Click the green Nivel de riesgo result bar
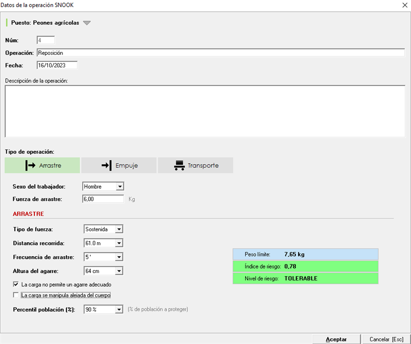Viewport: 411px width, 344px height. pyautogui.click(x=305, y=278)
